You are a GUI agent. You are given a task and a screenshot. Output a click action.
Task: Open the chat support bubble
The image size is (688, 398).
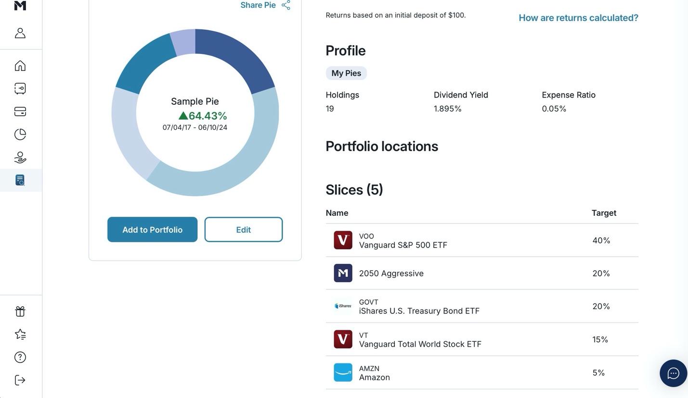(673, 373)
